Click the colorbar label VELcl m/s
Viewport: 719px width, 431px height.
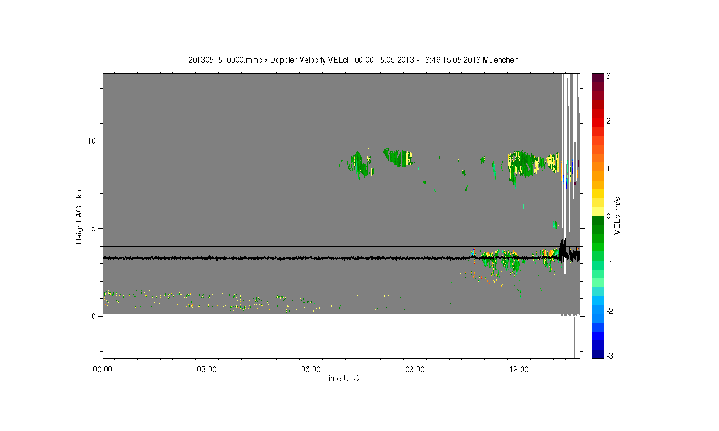tap(617, 215)
